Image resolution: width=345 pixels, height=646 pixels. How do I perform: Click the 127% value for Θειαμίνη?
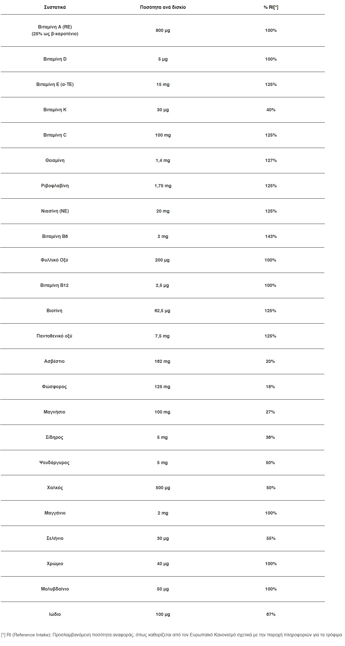(271, 161)
